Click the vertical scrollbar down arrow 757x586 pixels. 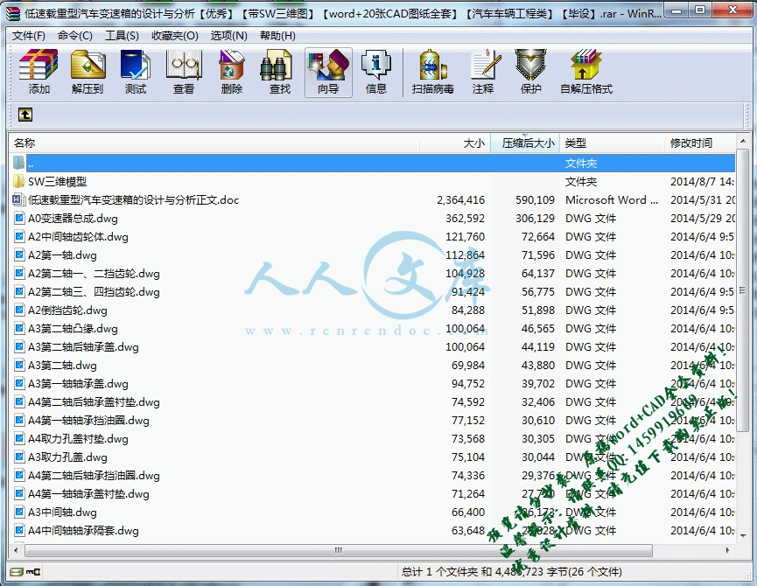point(742,534)
